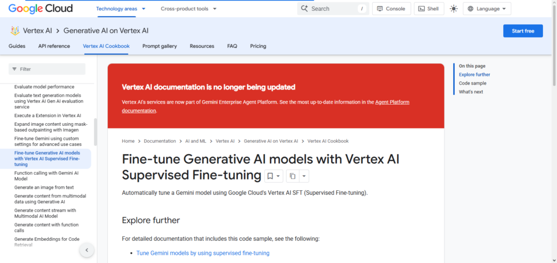Viewport: 557px width, 263px height.
Task: Go to Generative AI on Vertex AI header
Action: (x=106, y=31)
